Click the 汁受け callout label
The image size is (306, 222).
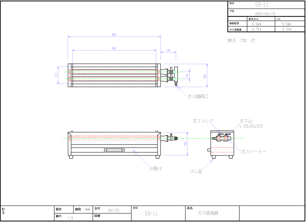[x=156, y=168]
